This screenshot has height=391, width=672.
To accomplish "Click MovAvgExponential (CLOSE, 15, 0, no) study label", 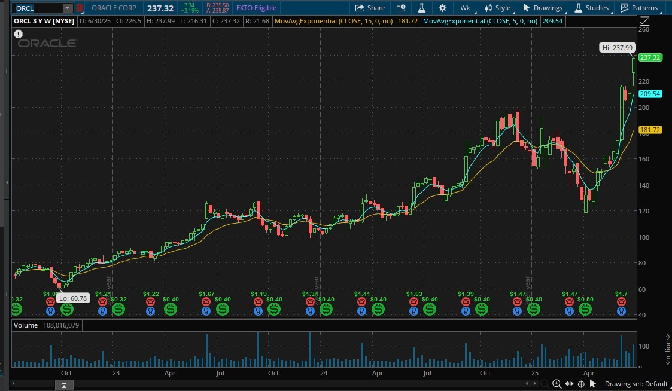I will click(x=333, y=20).
